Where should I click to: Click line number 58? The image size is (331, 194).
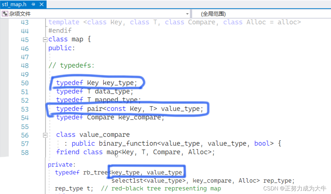[x=25, y=153]
